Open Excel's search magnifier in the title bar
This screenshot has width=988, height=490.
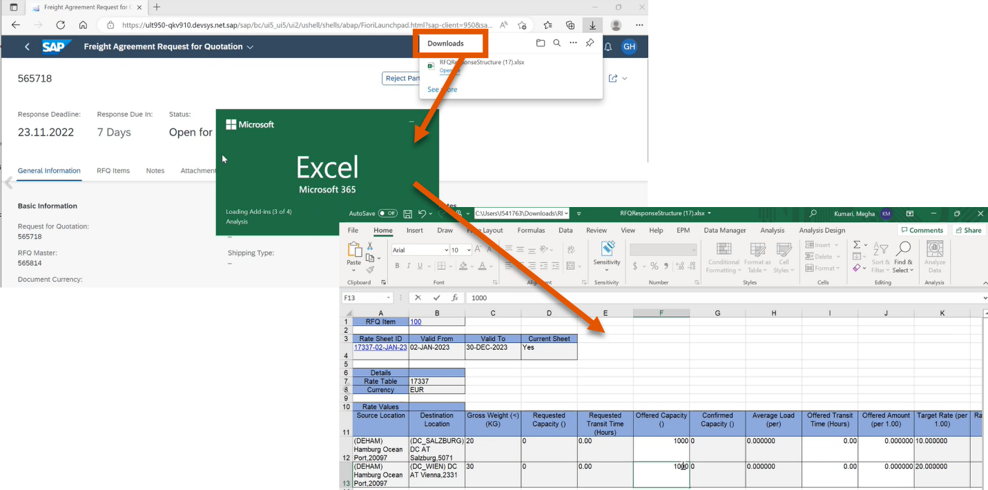(813, 214)
